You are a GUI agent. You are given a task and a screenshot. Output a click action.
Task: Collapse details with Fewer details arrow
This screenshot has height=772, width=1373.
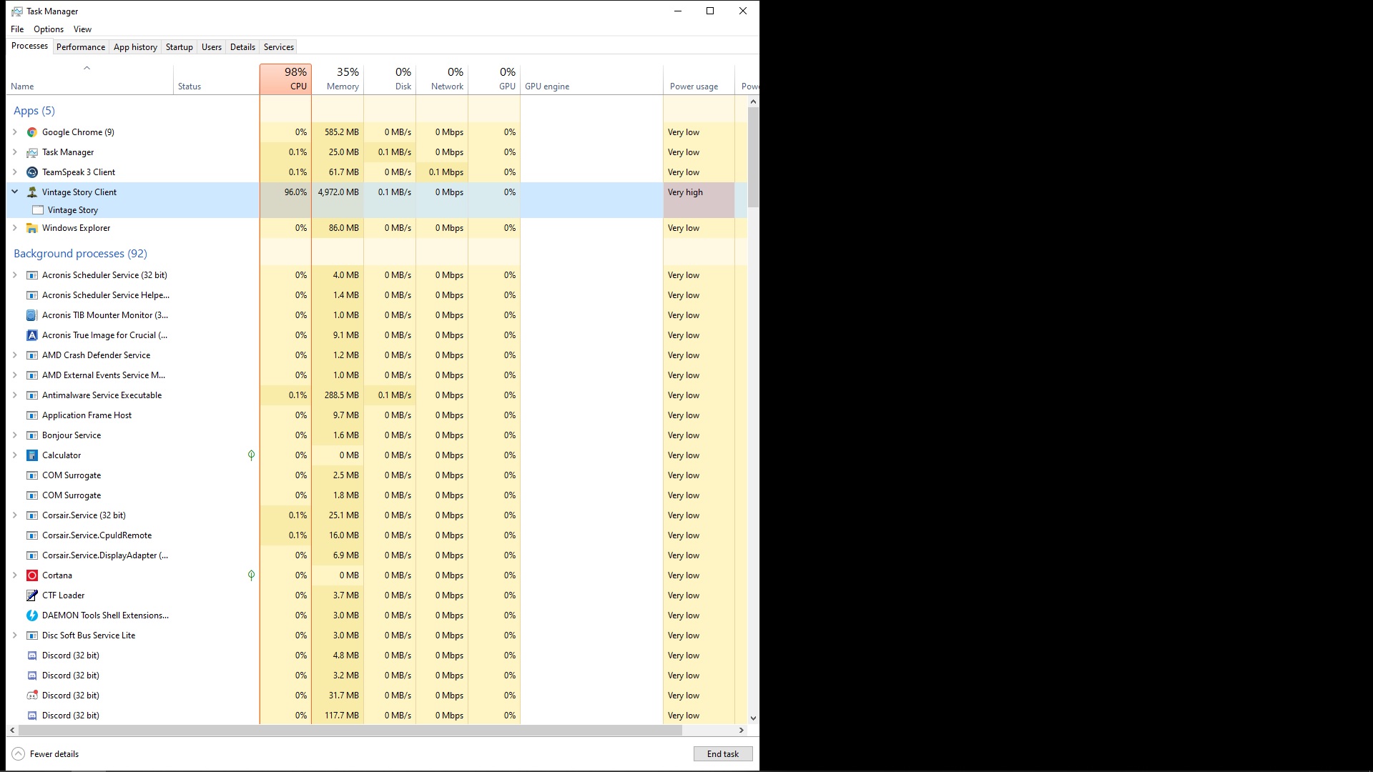19,754
